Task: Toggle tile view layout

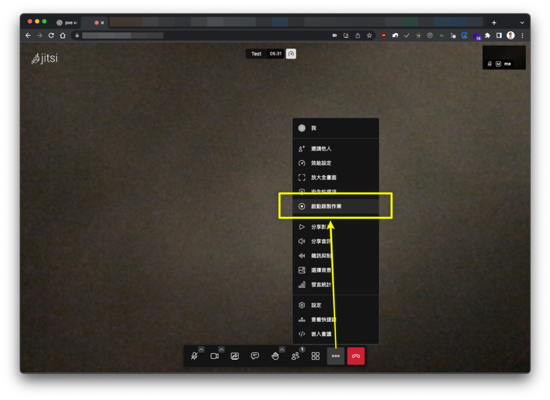Action: tap(315, 356)
